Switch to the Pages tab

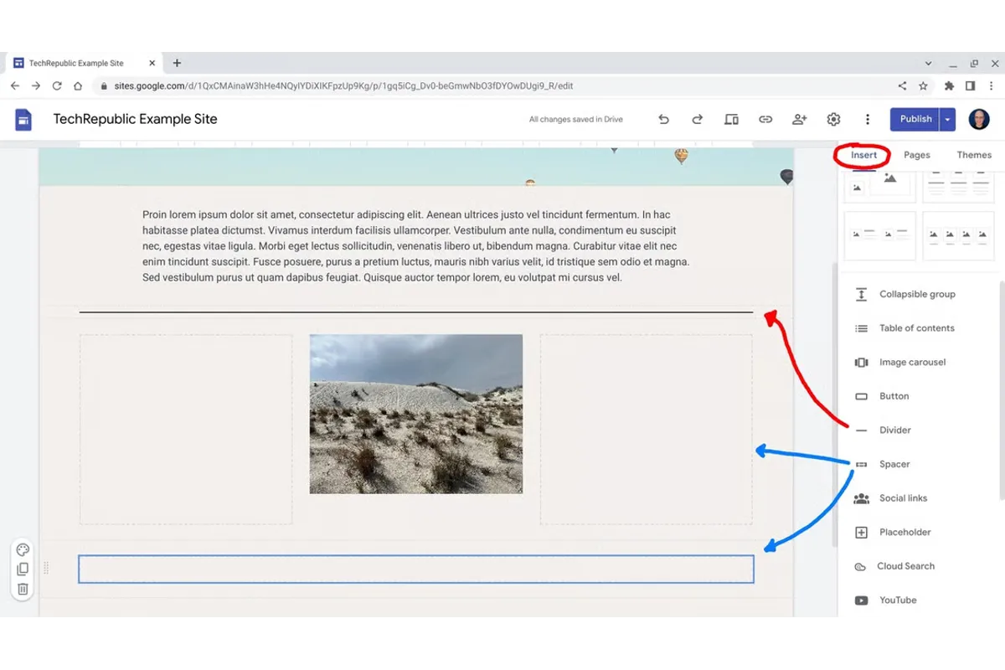pyautogui.click(x=917, y=155)
